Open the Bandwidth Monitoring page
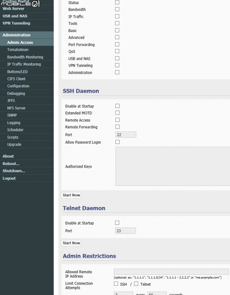The height and width of the screenshot is (295, 230). (25, 57)
